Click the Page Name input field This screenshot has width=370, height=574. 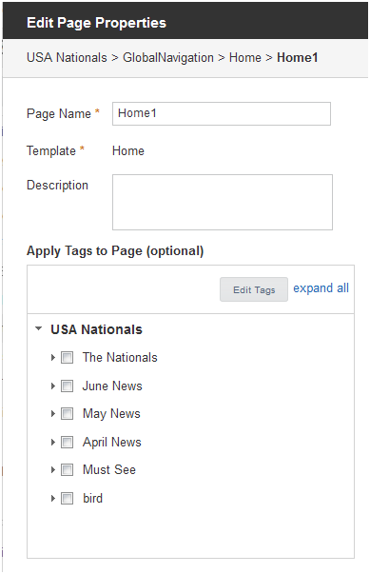(222, 114)
